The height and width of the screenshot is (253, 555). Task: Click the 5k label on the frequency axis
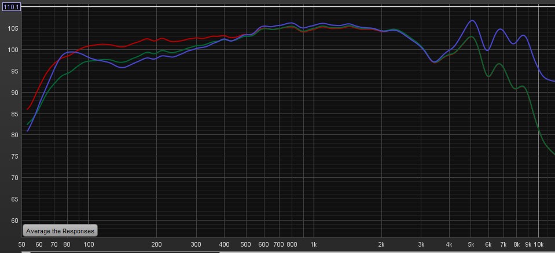click(471, 244)
